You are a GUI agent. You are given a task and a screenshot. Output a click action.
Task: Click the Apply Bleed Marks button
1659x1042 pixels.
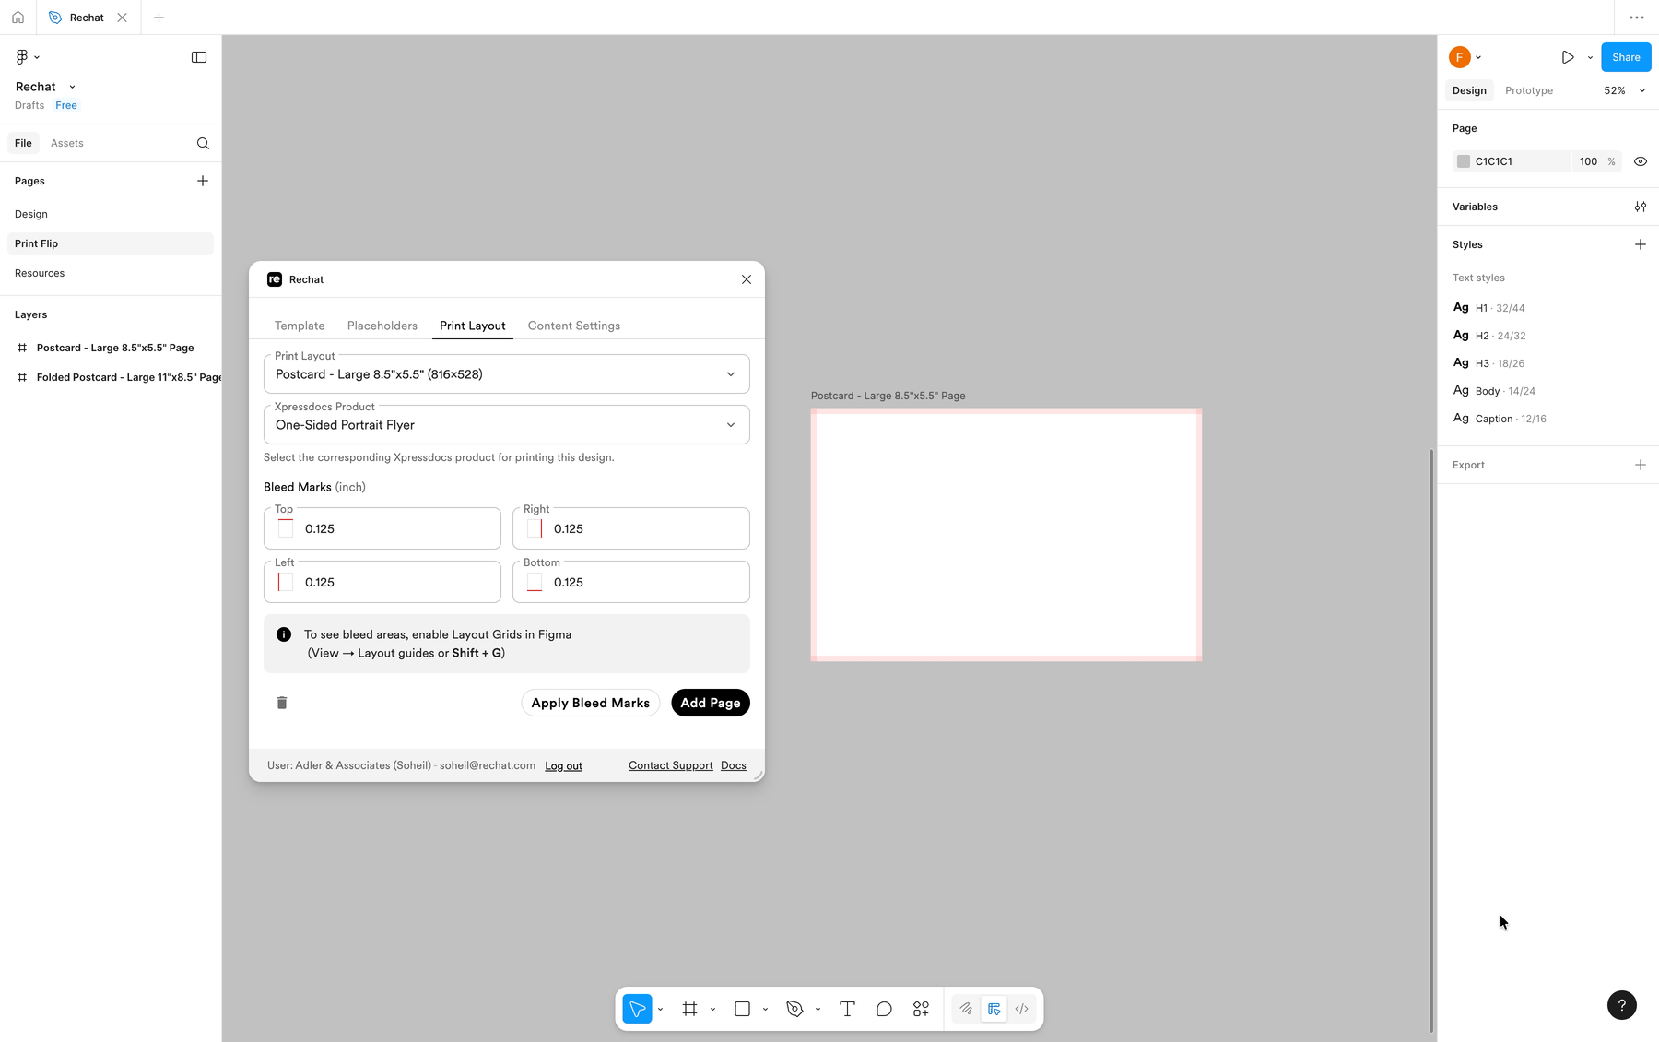click(590, 703)
